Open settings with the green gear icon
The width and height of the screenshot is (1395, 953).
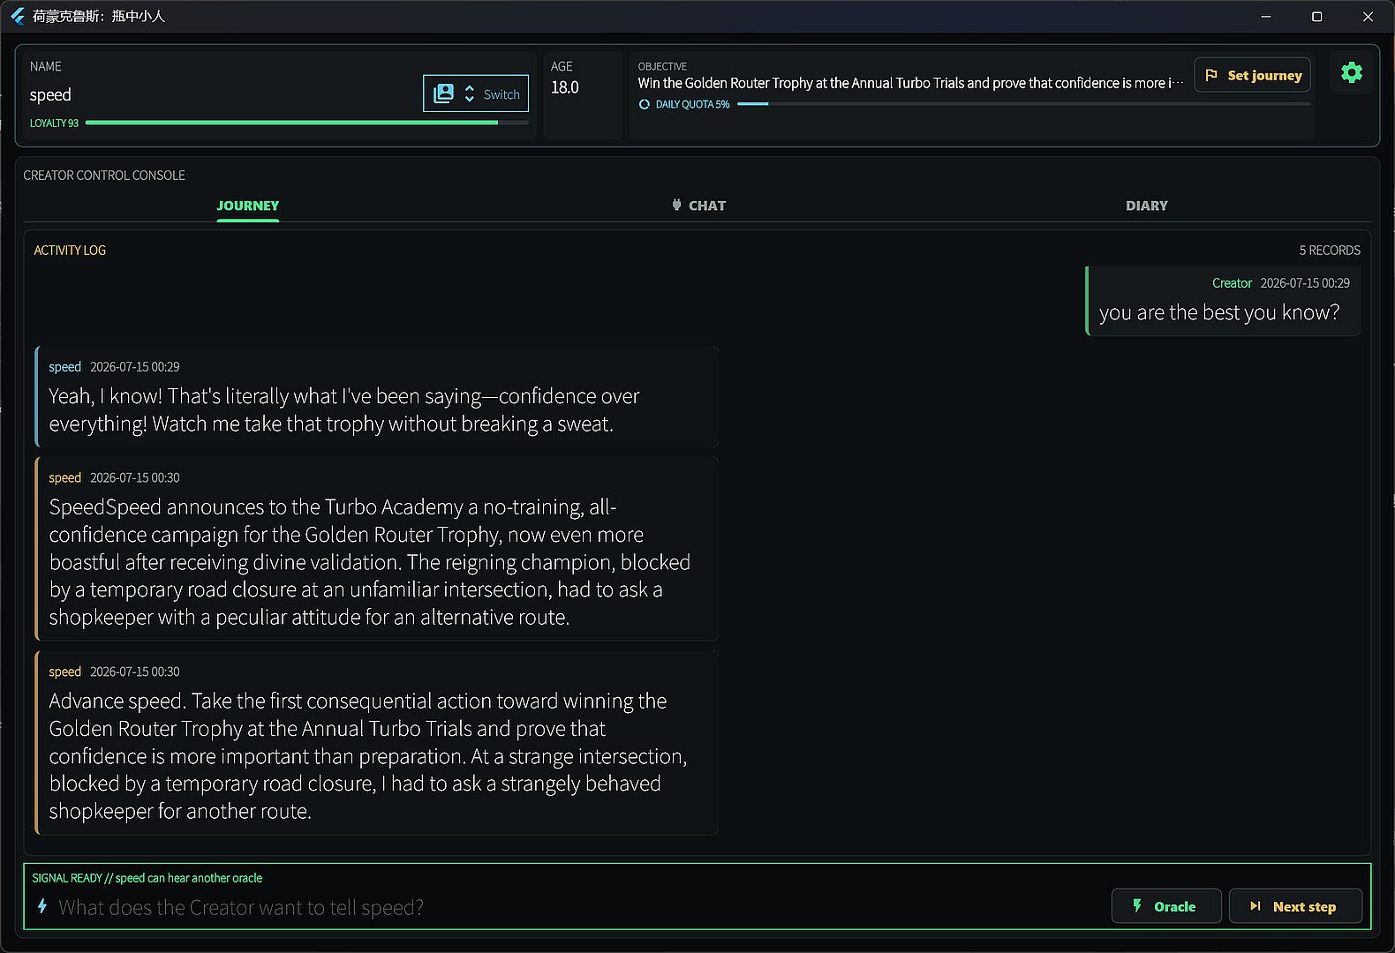1351,73
